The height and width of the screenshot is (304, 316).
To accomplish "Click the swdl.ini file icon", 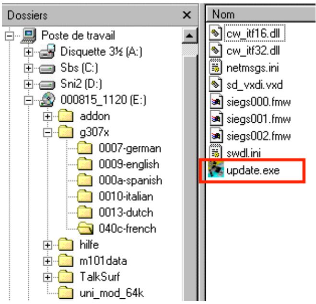I will coord(216,152).
